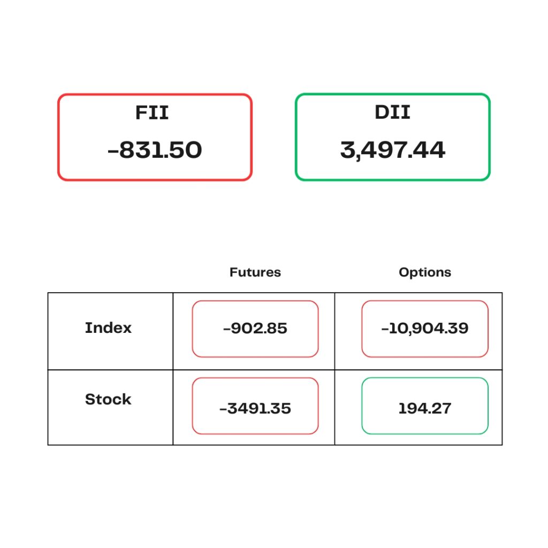Click the minus sign before 10,904.39
Image resolution: width=548 pixels, height=548 pixels.
pyautogui.click(x=384, y=329)
